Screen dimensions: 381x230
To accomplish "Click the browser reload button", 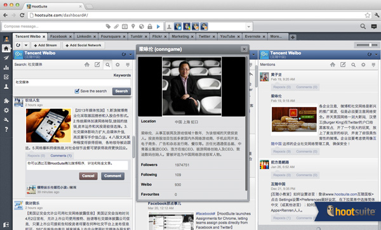I will click(x=22, y=15).
